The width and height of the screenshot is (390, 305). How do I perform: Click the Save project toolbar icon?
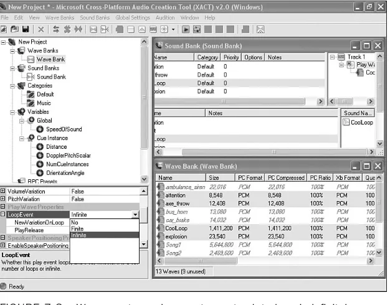point(26,29)
